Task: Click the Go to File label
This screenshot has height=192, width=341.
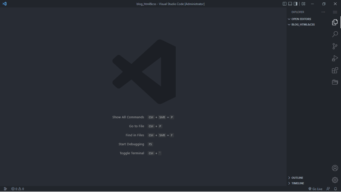Action: click(137, 126)
